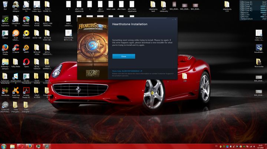This screenshot has height=149, width=267.
Task: Launch the HandBrake desktop shortcut
Action: coord(5,92)
